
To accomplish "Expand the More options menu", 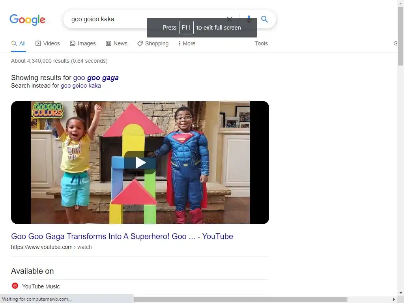I will (187, 43).
